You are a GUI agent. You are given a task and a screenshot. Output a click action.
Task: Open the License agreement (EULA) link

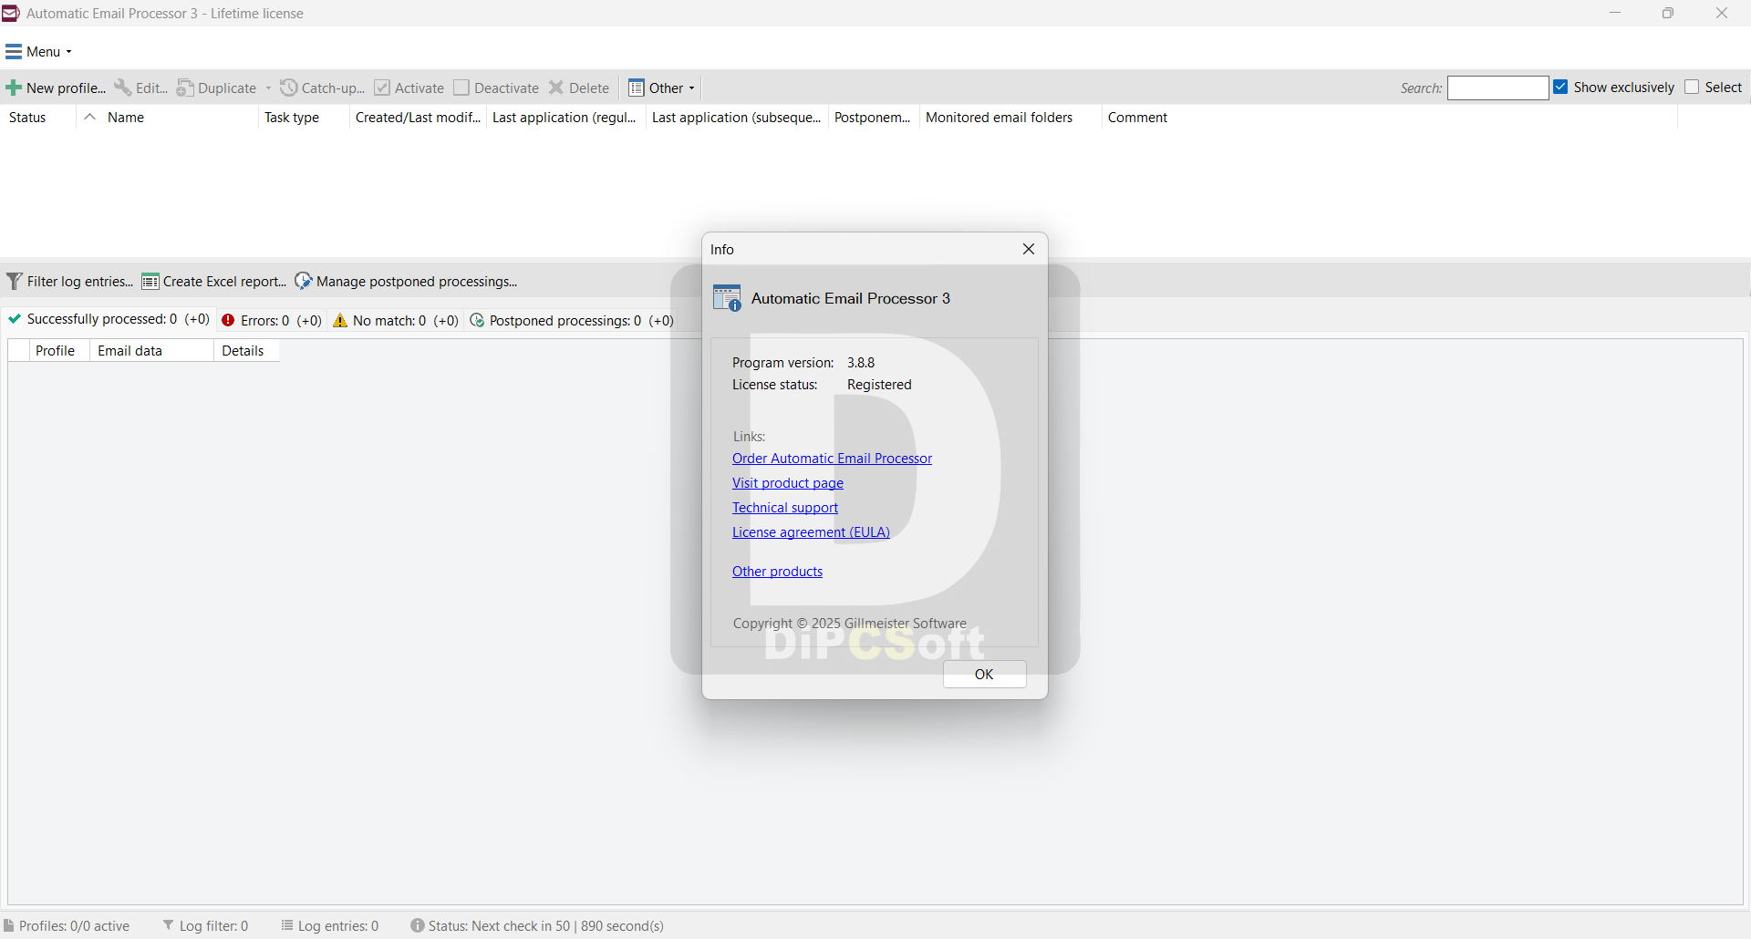click(811, 532)
